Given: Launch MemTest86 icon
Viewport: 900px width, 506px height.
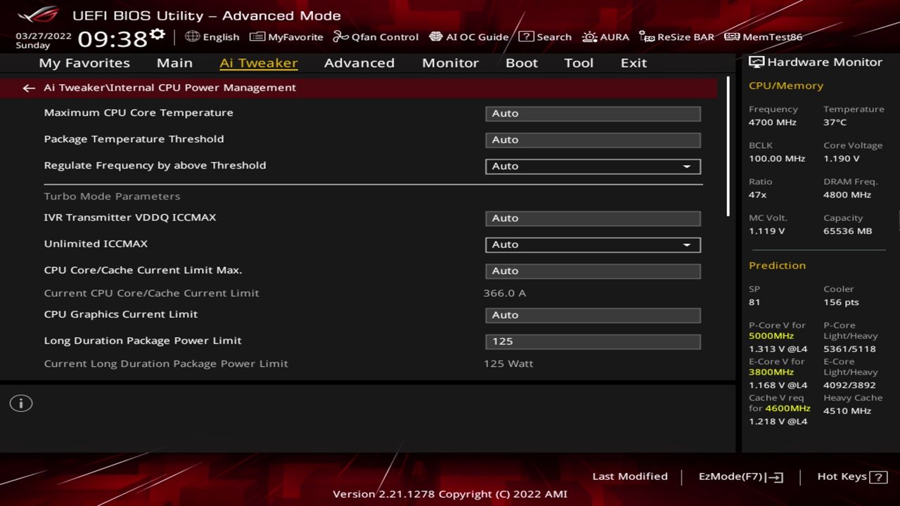Looking at the screenshot, I should [732, 37].
